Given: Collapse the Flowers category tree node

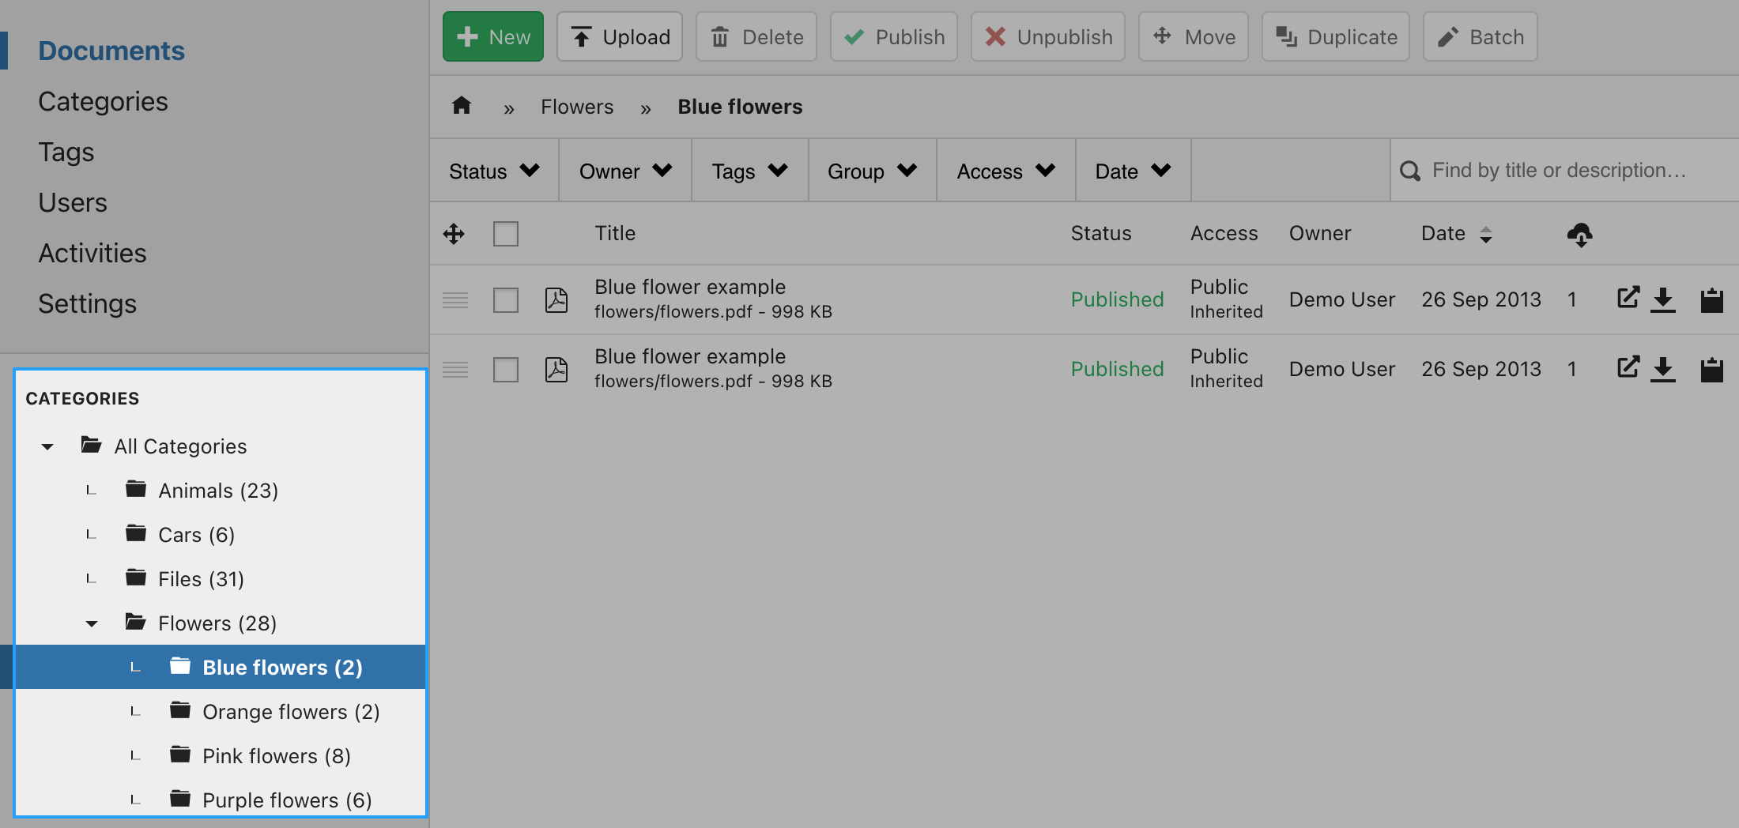Looking at the screenshot, I should click(x=92, y=623).
